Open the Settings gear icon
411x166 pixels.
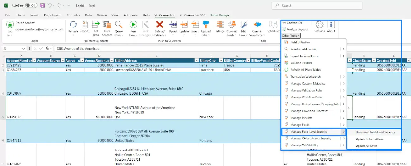(320, 25)
